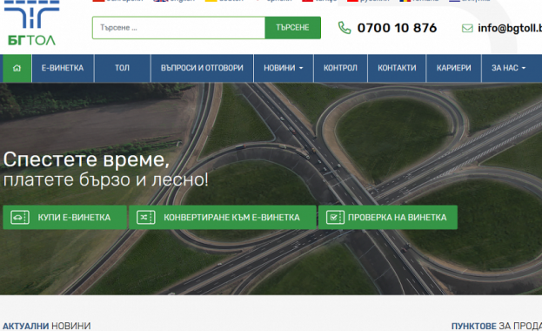Expand the Новини dropdown arrow
This screenshot has height=331, width=542.
coord(301,68)
